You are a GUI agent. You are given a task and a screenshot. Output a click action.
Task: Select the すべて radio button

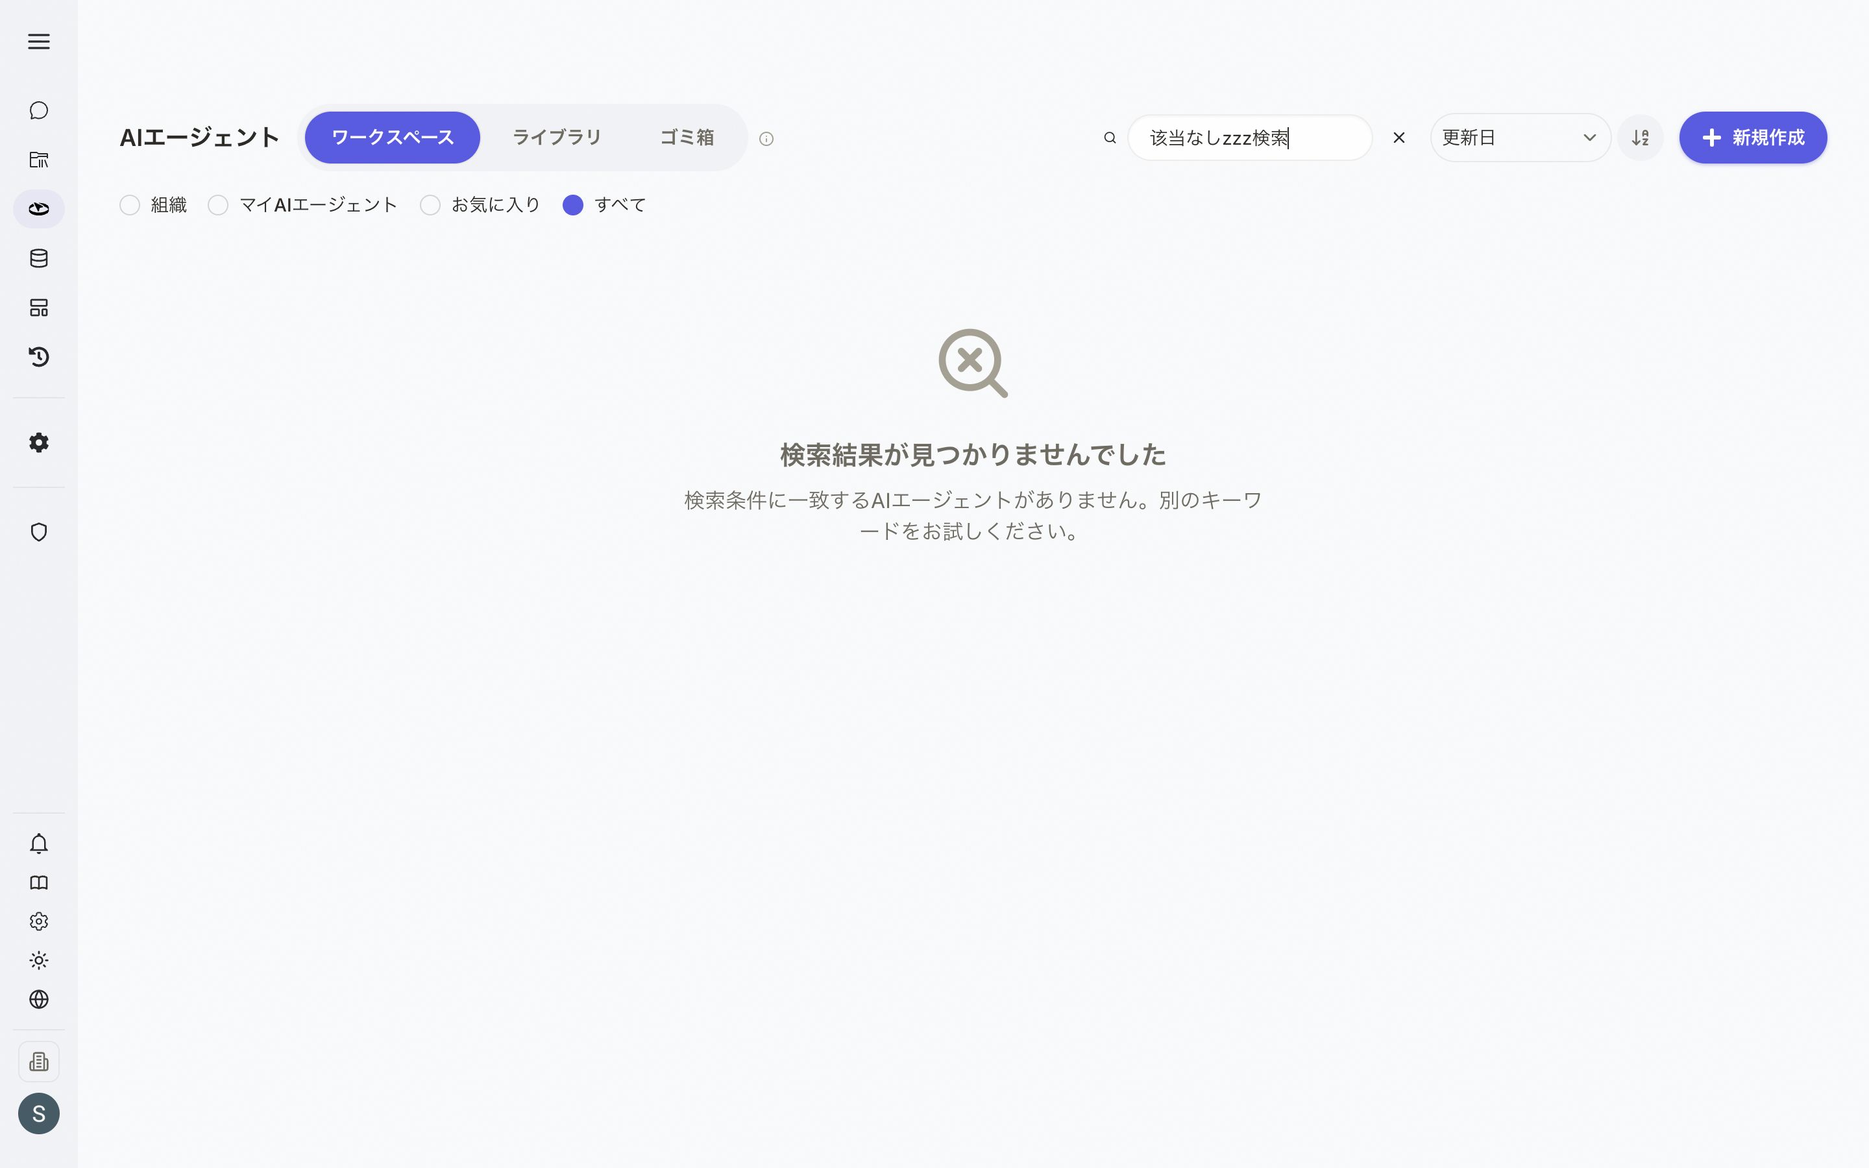click(573, 204)
